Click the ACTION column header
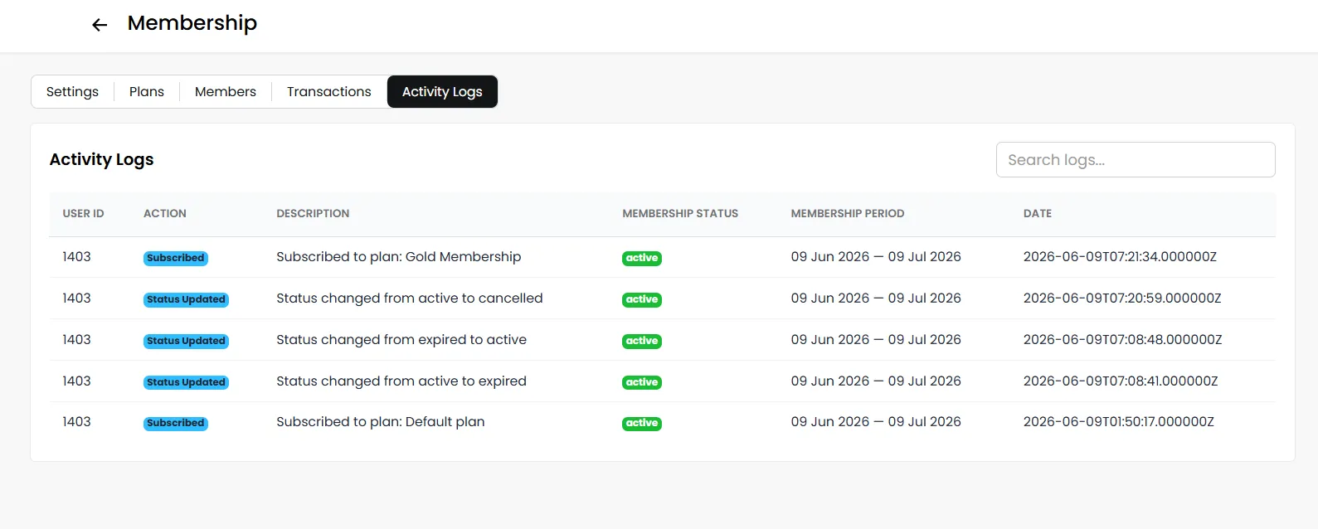Image resolution: width=1318 pixels, height=529 pixels. coord(165,214)
